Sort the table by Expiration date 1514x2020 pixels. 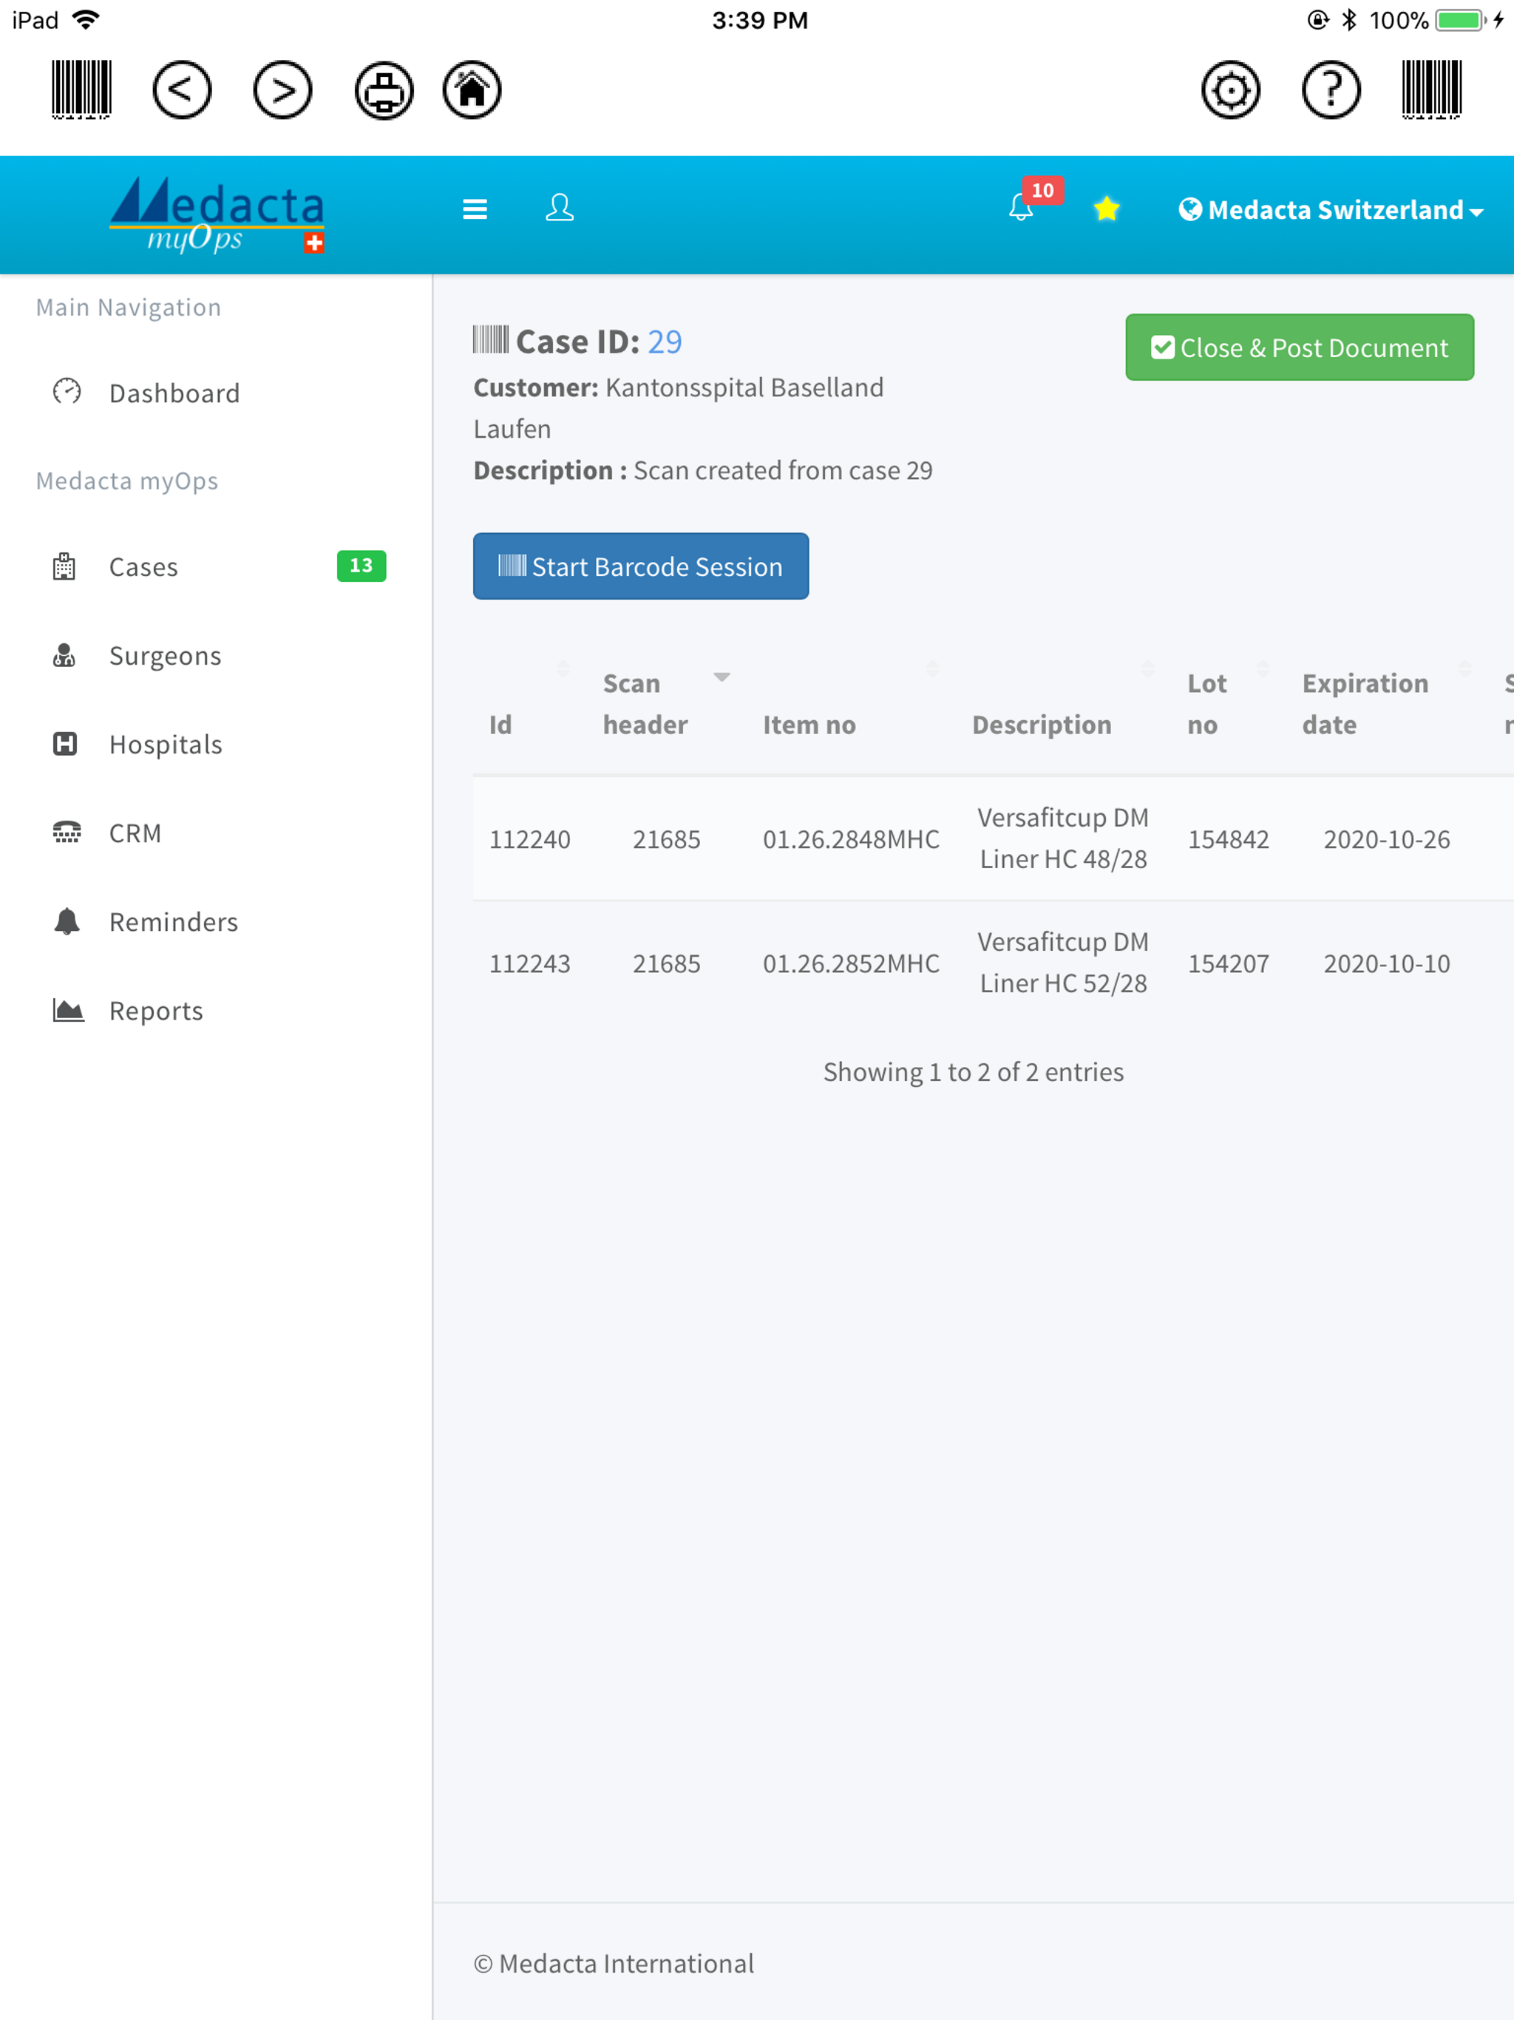click(x=1364, y=703)
